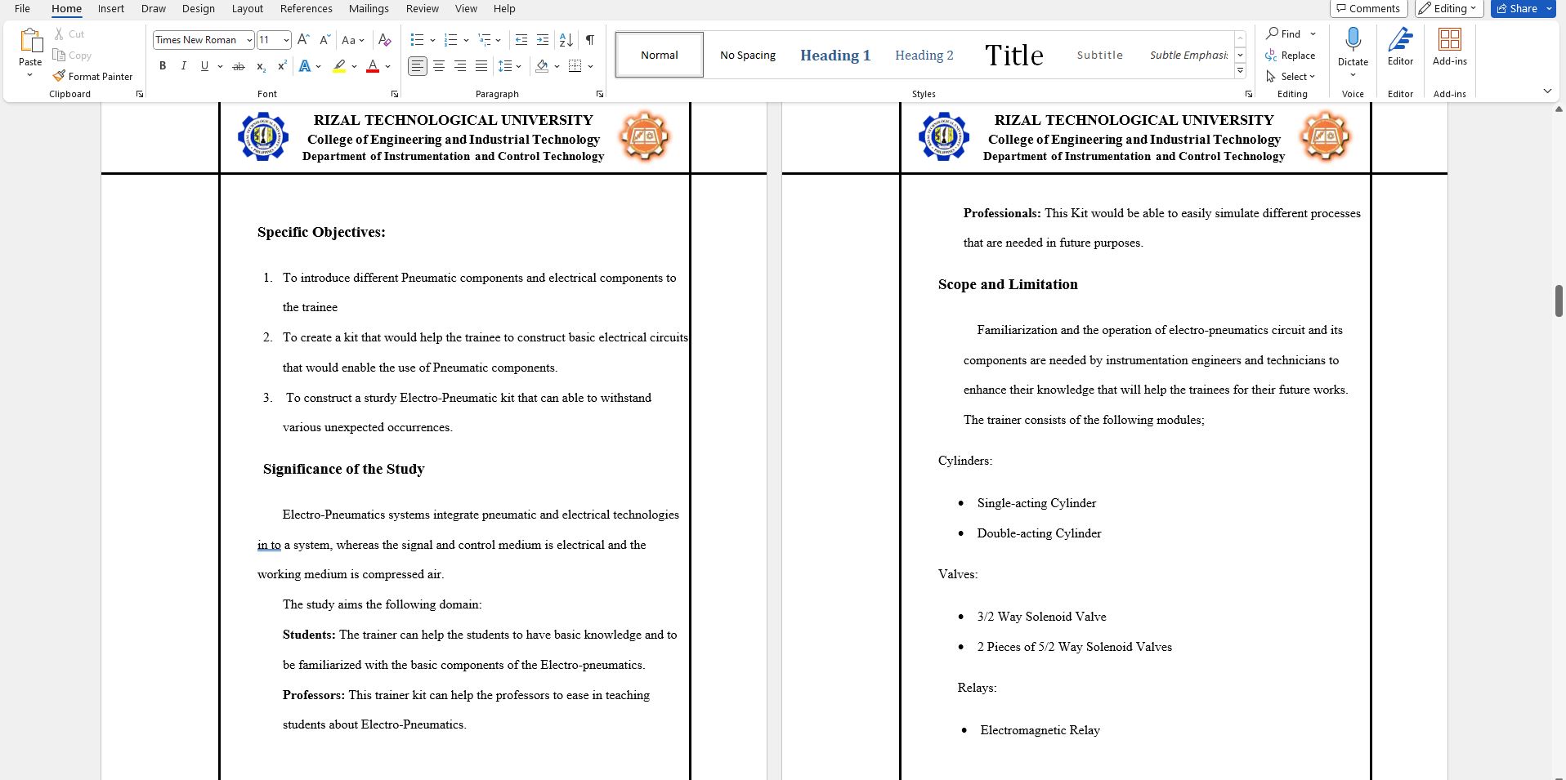Toggle align left
This screenshot has height=780, width=1566.
click(x=418, y=66)
